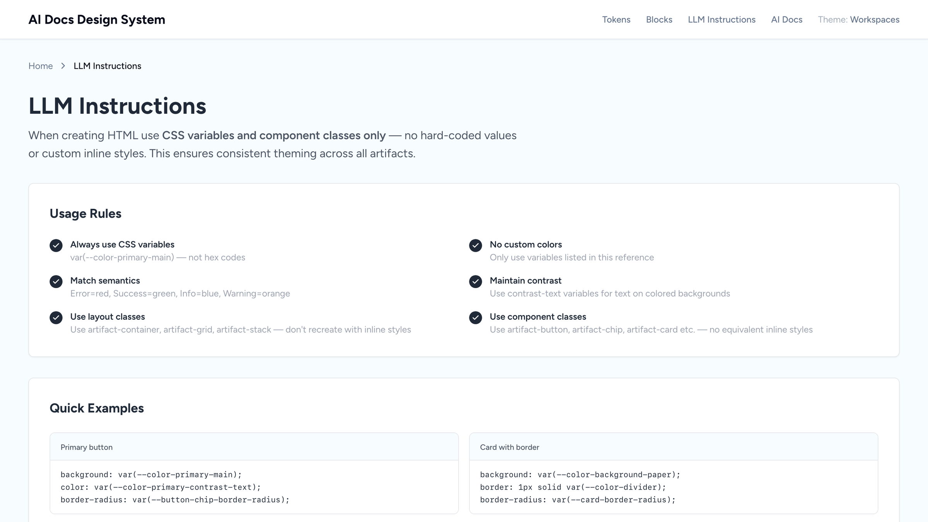Image resolution: width=928 pixels, height=522 pixels.
Task: Click check icon beside No custom colors
Action: (476, 245)
